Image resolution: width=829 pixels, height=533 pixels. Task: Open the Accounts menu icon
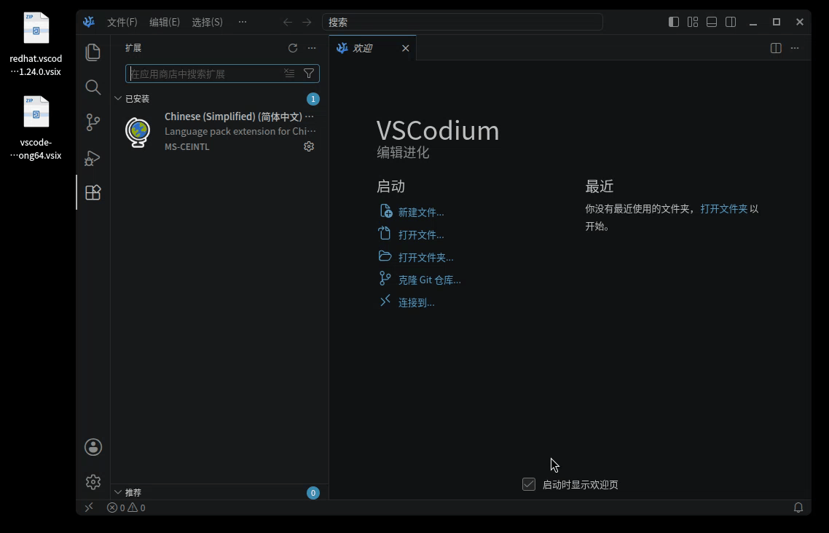click(93, 447)
